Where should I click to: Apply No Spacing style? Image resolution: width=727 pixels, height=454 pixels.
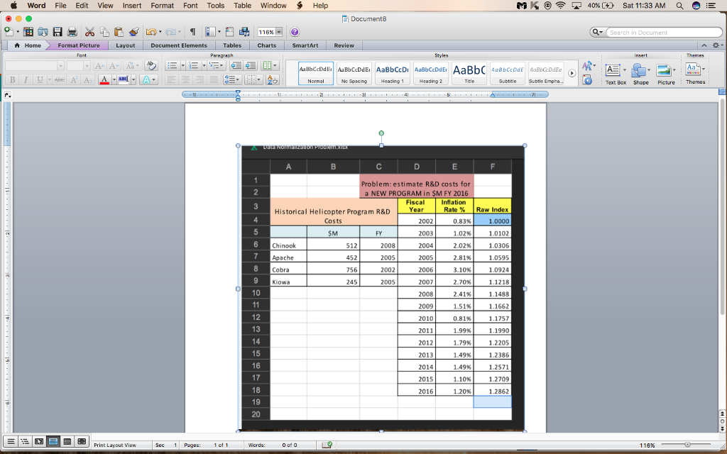click(354, 73)
